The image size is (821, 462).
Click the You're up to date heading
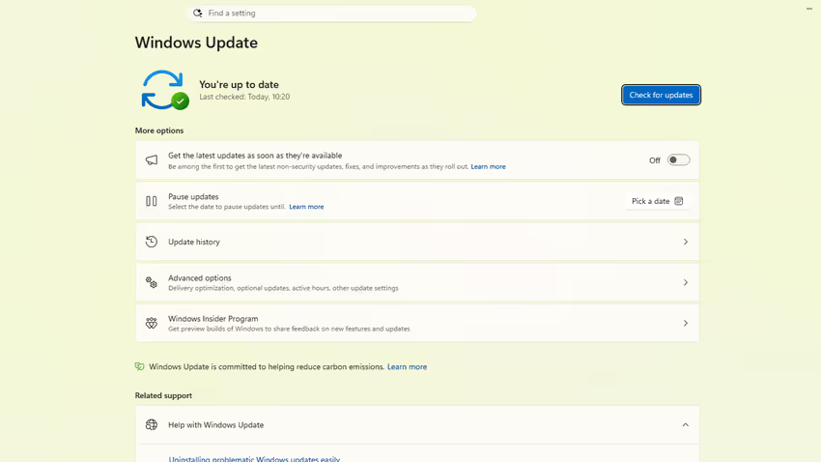click(x=239, y=84)
